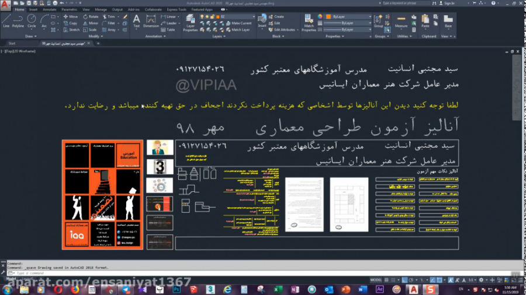The height and width of the screenshot is (295, 526).
Task: Open the Manage ribbon tab
Action: pyautogui.click(x=101, y=10)
